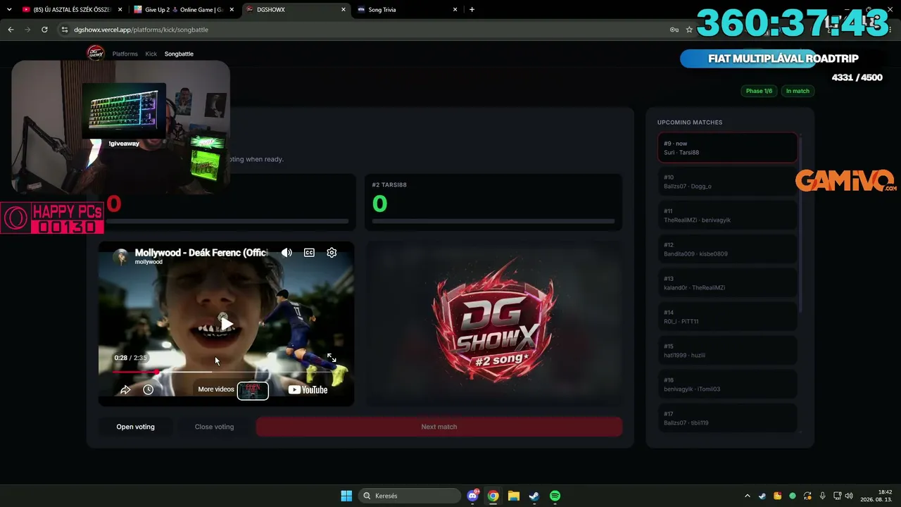The height and width of the screenshot is (507, 901).
Task: Click the Phase 1/6 badge
Action: (x=759, y=91)
